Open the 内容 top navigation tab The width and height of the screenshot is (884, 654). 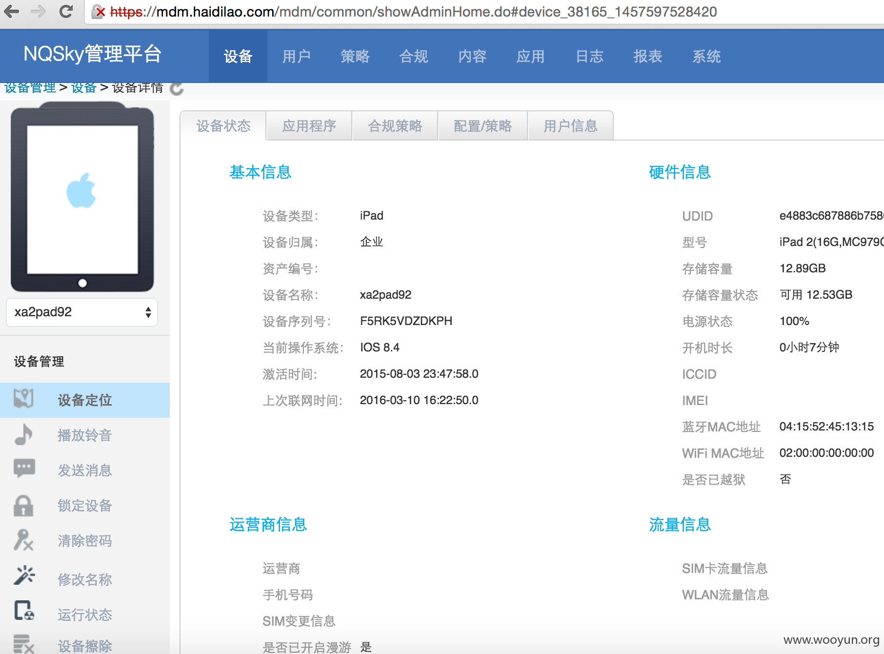[472, 56]
